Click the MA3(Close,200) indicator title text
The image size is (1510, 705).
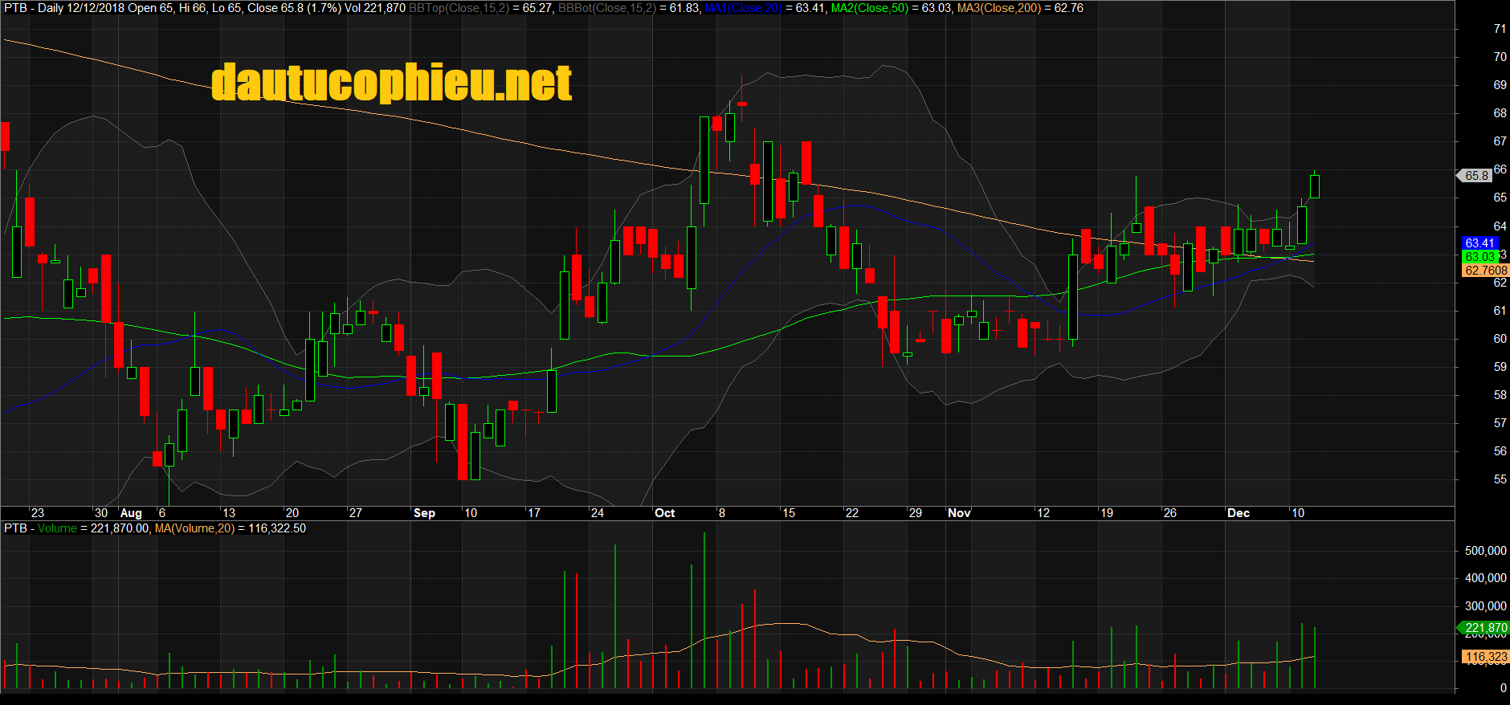tap(999, 8)
